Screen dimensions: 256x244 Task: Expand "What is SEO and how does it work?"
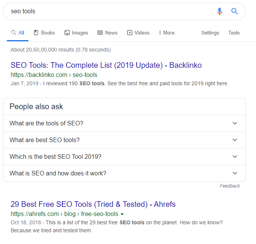click(x=235, y=173)
